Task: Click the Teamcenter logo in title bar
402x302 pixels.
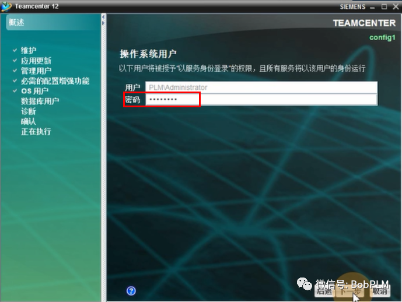Action: [x=6, y=6]
